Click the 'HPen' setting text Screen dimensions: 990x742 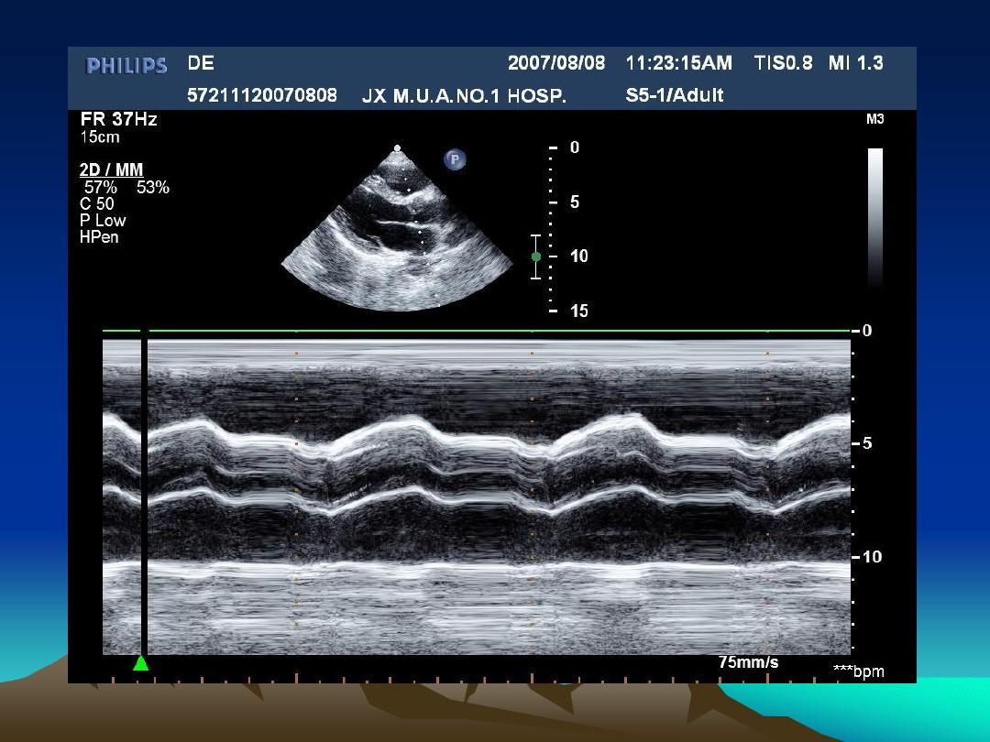(x=99, y=237)
